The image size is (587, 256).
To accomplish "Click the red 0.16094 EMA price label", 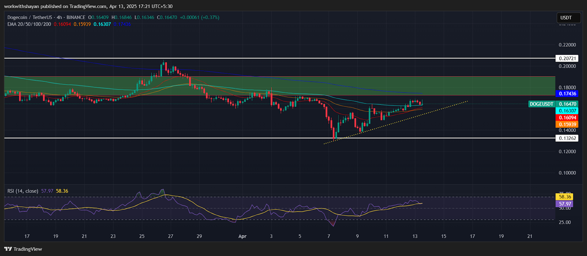I will pyautogui.click(x=567, y=118).
